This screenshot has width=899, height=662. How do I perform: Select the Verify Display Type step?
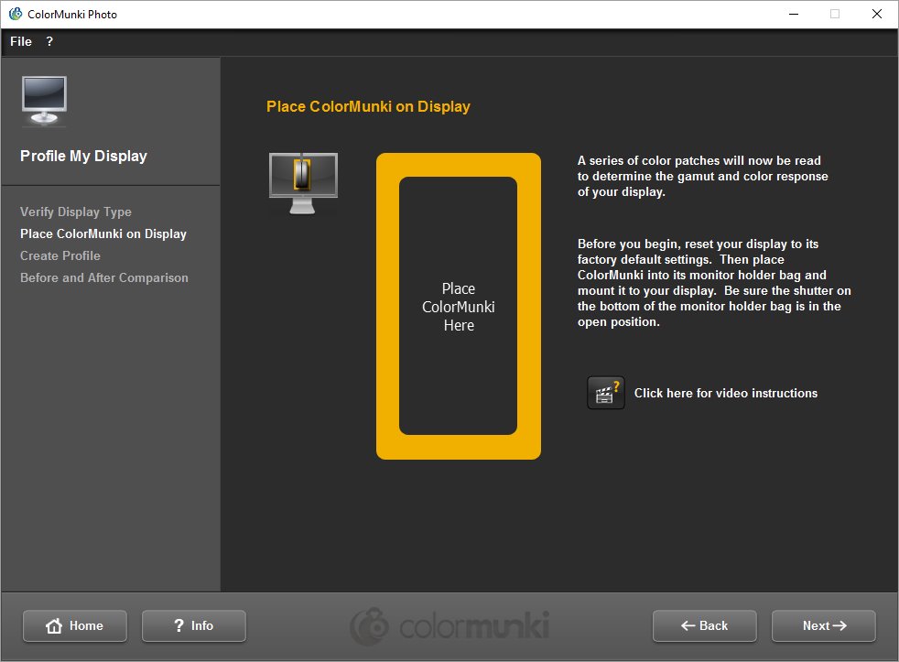coord(76,212)
